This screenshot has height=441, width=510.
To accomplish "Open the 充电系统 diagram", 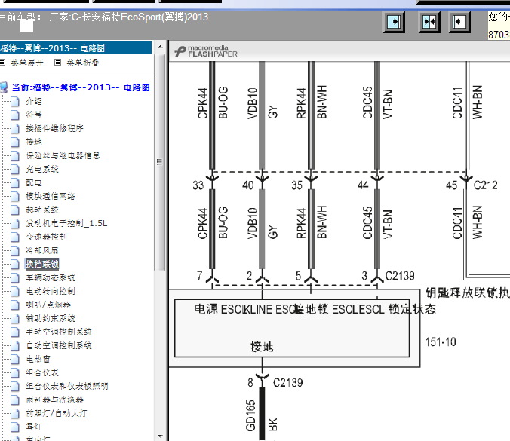I will tap(42, 169).
